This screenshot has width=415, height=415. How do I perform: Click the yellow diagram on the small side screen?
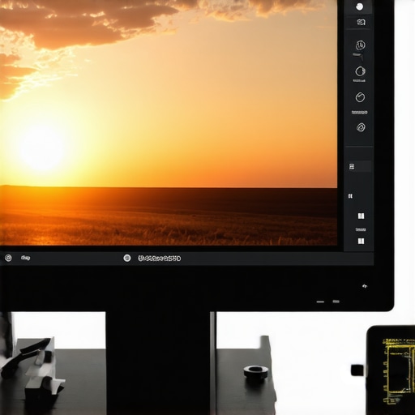[399, 371]
